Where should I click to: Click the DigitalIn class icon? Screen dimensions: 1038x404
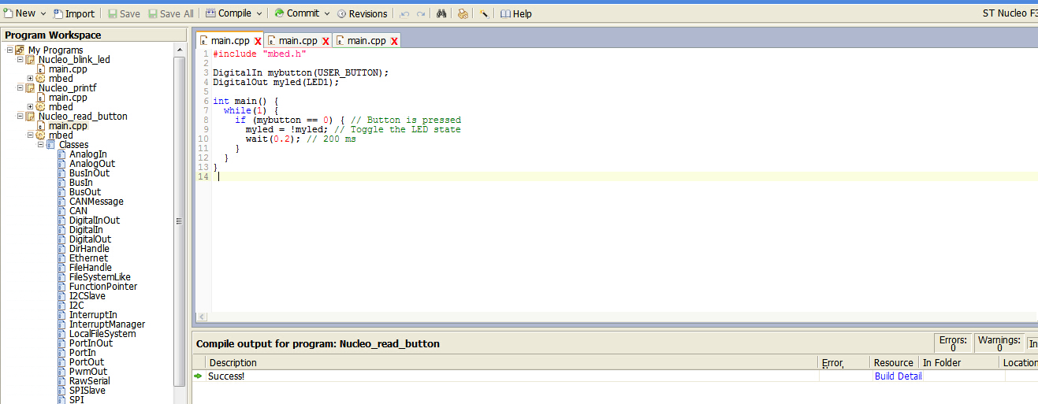[62, 230]
